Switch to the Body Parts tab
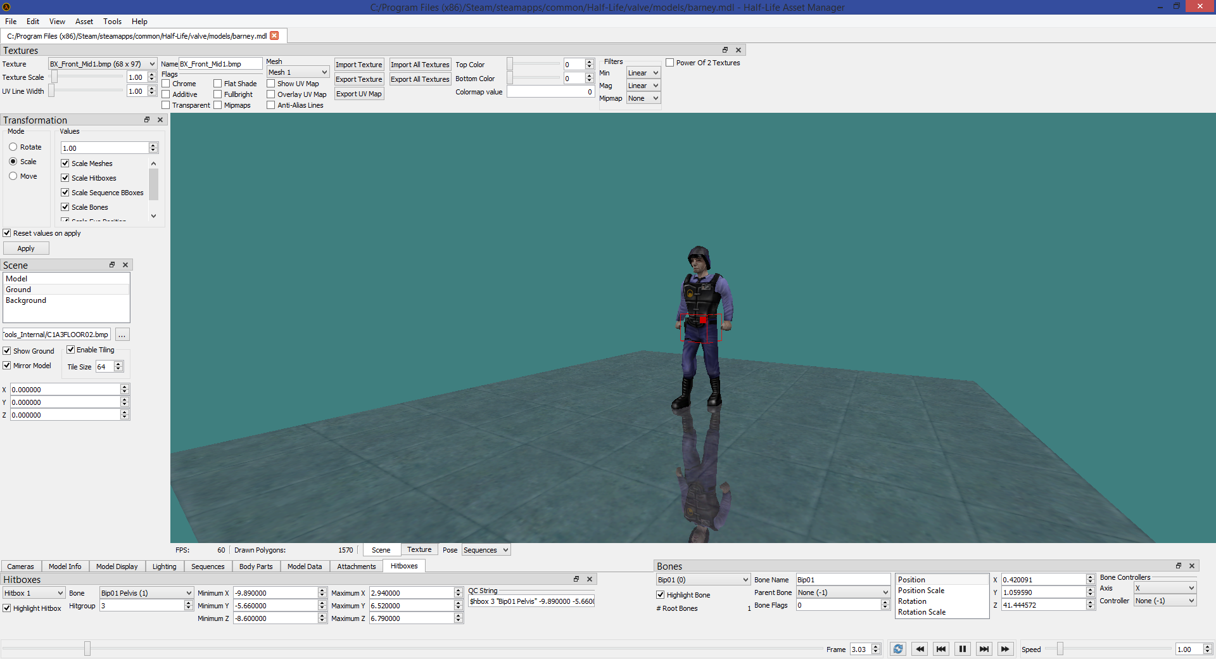Screen dimensions: 1216x659 coord(256,566)
